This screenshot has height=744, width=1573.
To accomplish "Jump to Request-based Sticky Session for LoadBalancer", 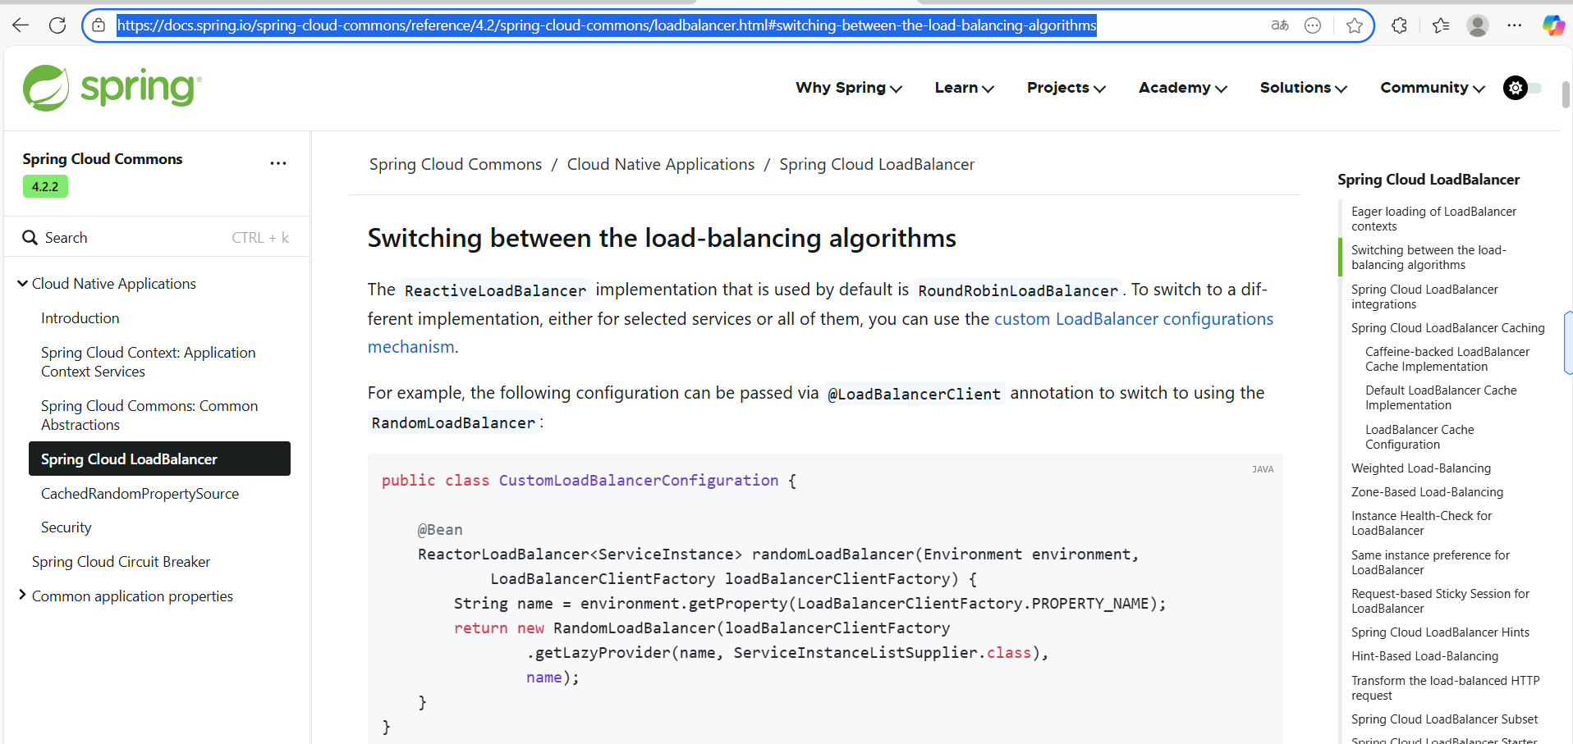I will [1441, 601].
